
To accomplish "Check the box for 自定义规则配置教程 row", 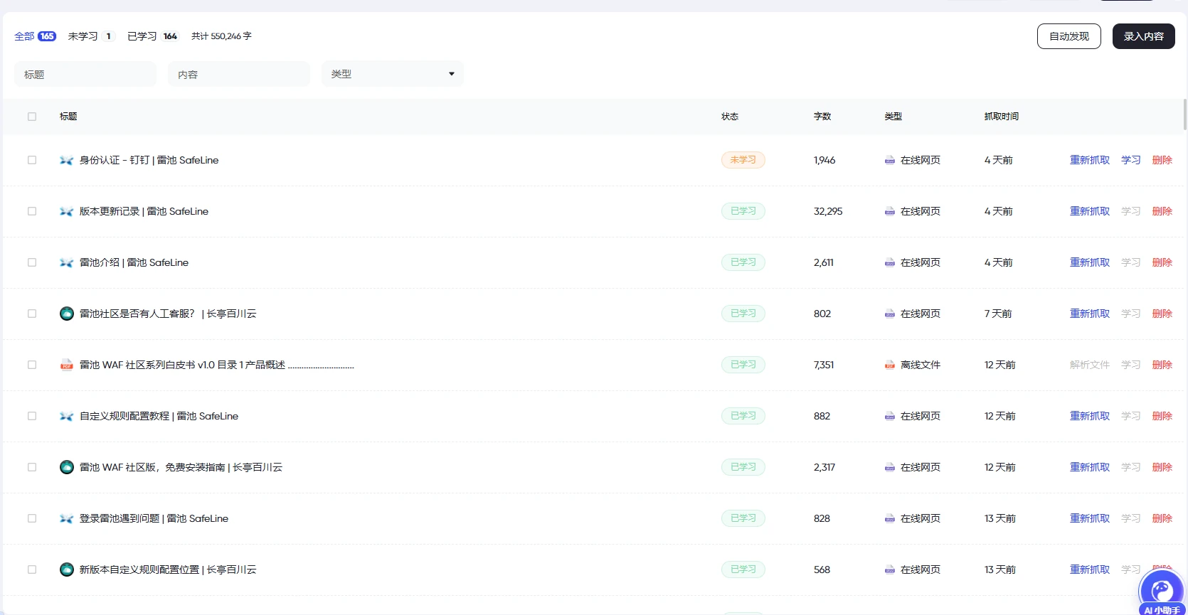I will (32, 416).
